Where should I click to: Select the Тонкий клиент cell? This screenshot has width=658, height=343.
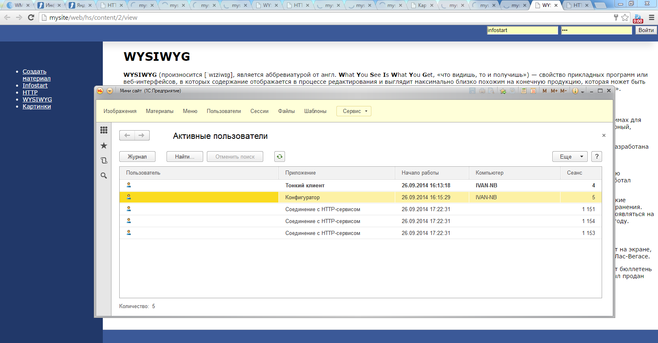[x=337, y=185]
